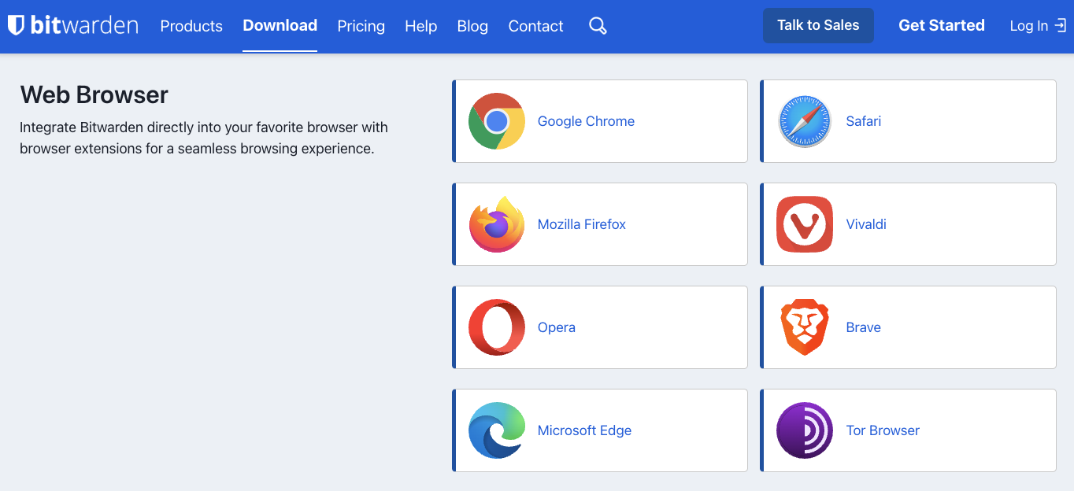
Task: Click the Get Started button
Action: pos(941,25)
